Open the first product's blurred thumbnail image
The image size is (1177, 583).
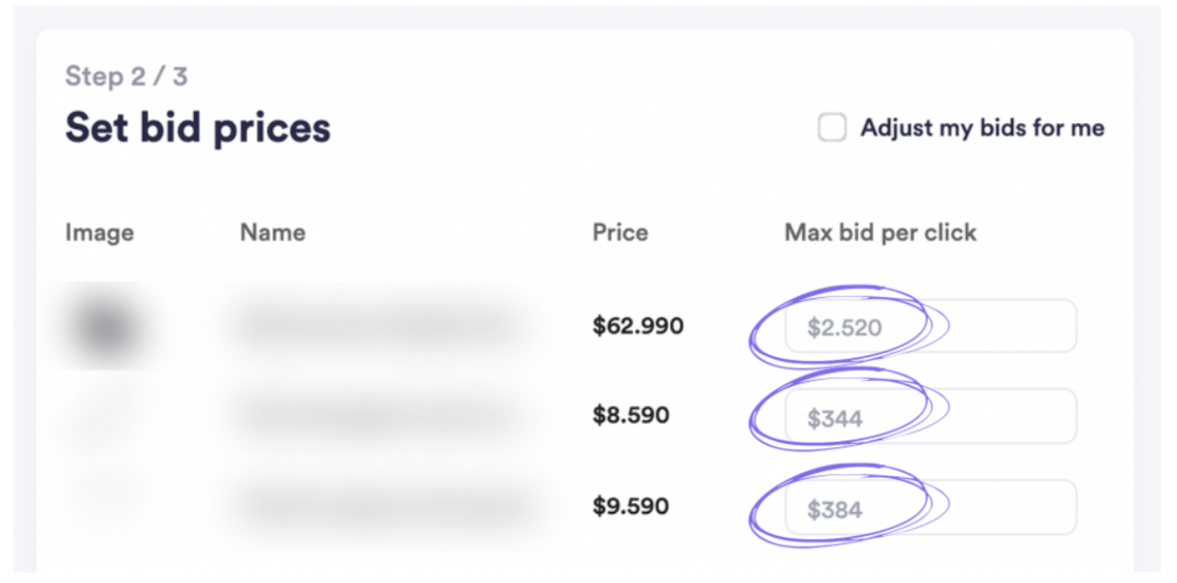[106, 327]
